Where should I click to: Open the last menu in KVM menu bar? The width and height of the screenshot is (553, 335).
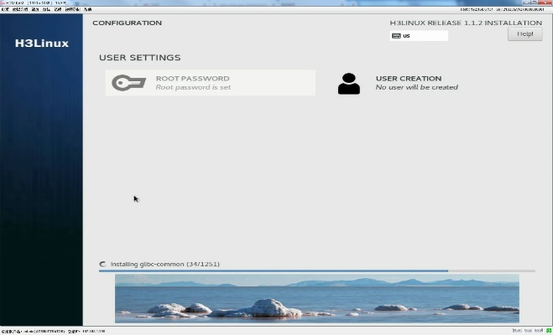[88, 9]
